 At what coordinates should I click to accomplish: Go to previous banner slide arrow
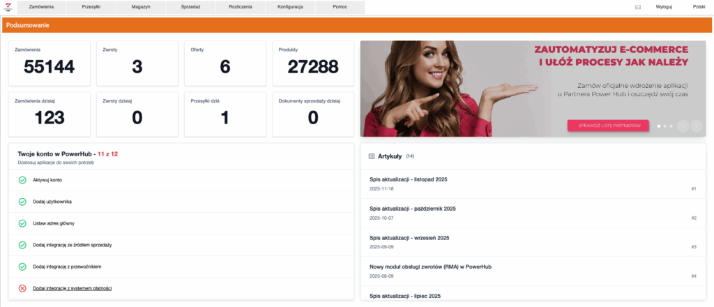pos(683,126)
